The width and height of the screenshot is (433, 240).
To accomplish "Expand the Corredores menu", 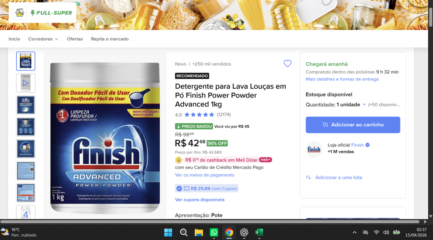I will click(x=43, y=39).
